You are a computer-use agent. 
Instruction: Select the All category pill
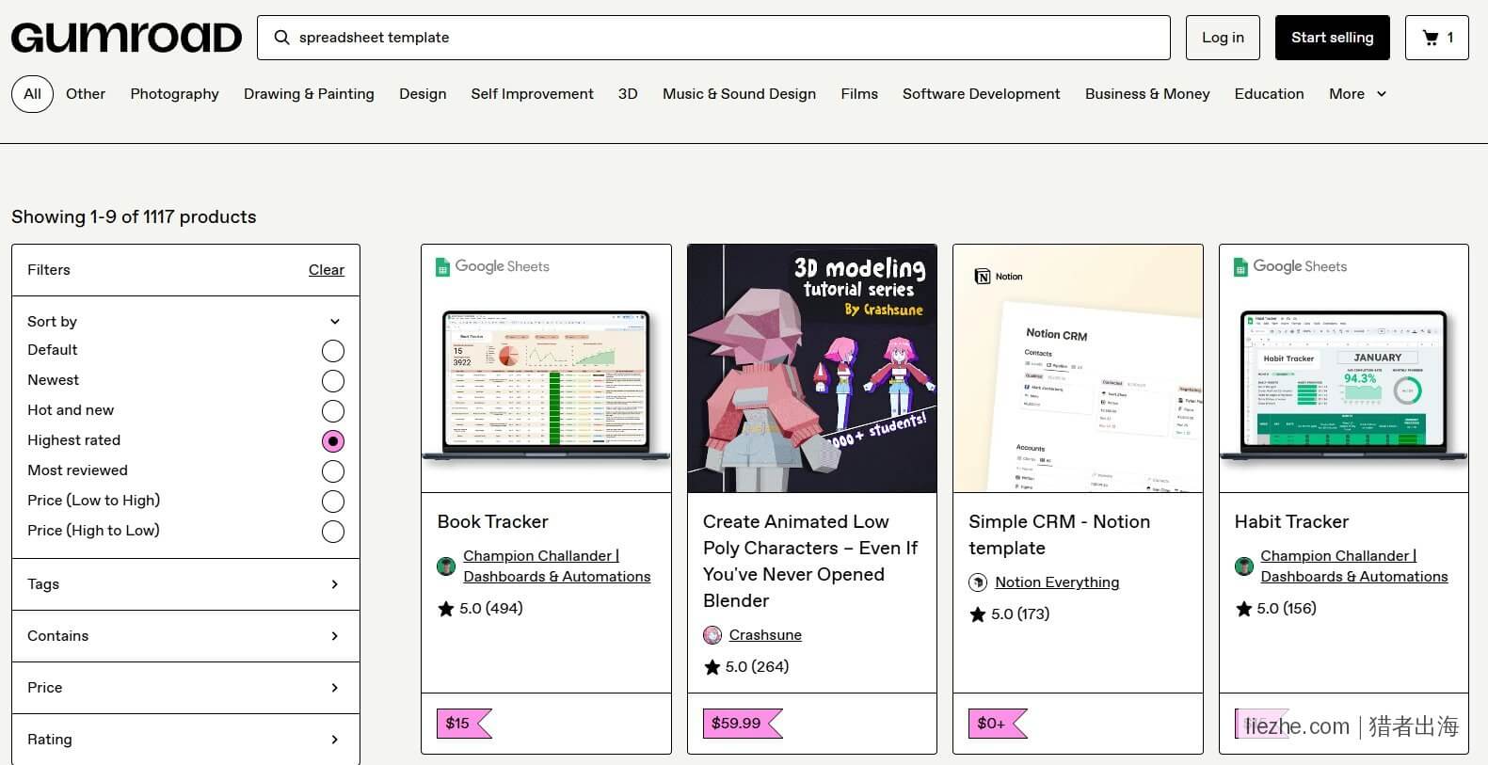(32, 94)
